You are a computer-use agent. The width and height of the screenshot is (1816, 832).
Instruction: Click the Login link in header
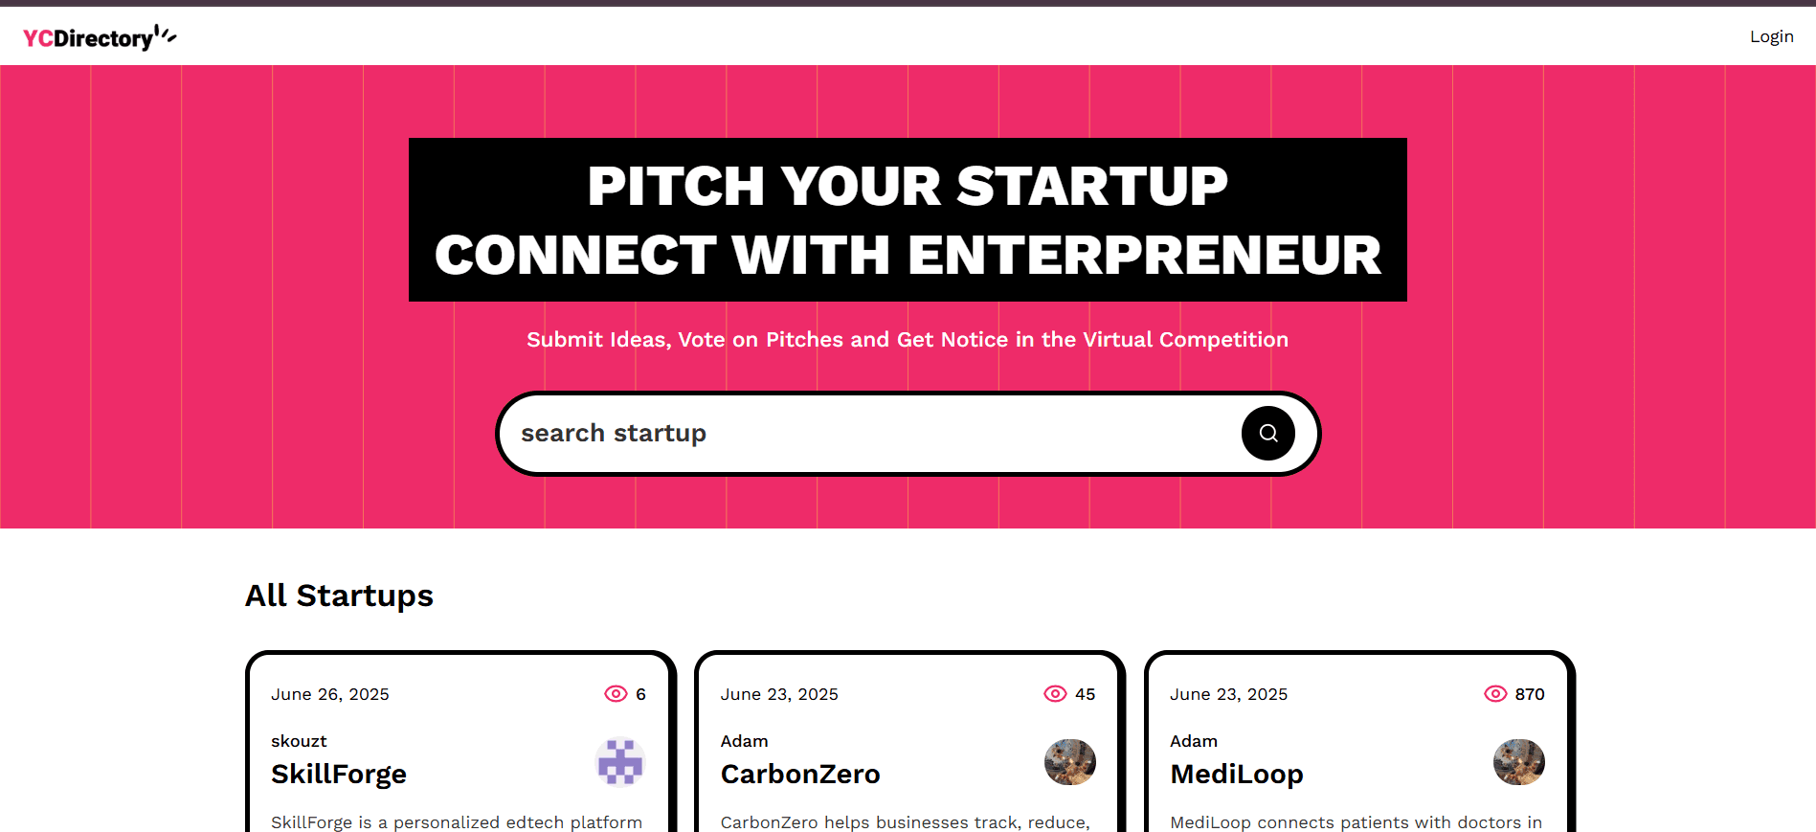[x=1771, y=36]
